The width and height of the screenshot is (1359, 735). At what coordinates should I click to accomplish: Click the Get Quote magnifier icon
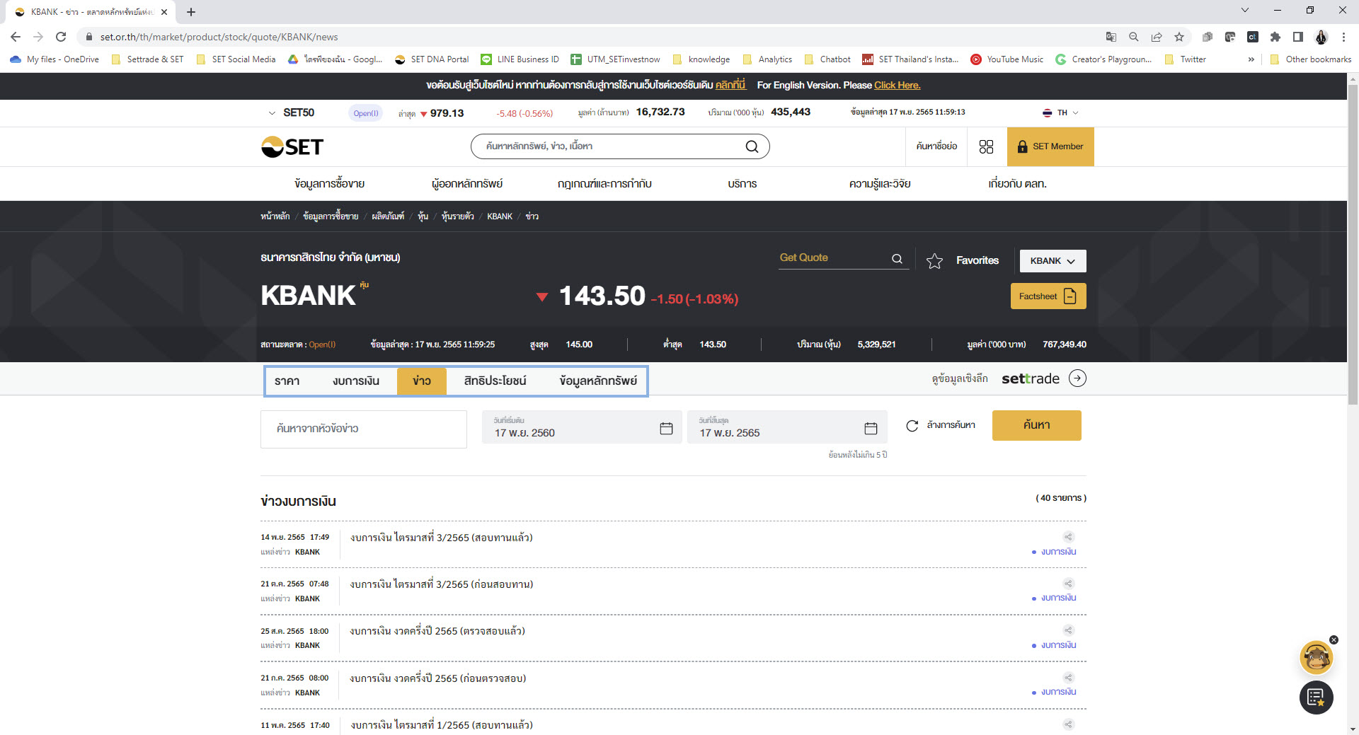click(897, 259)
